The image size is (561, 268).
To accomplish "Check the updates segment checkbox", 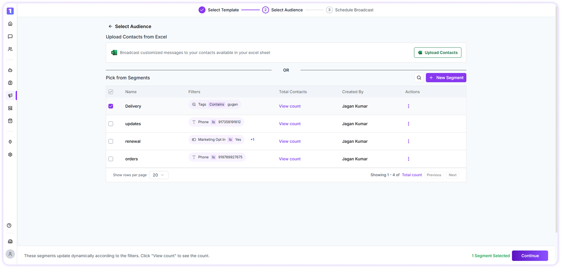I will 111,124.
